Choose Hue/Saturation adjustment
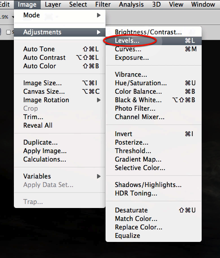This screenshot has width=220, height=258. click(x=153, y=83)
